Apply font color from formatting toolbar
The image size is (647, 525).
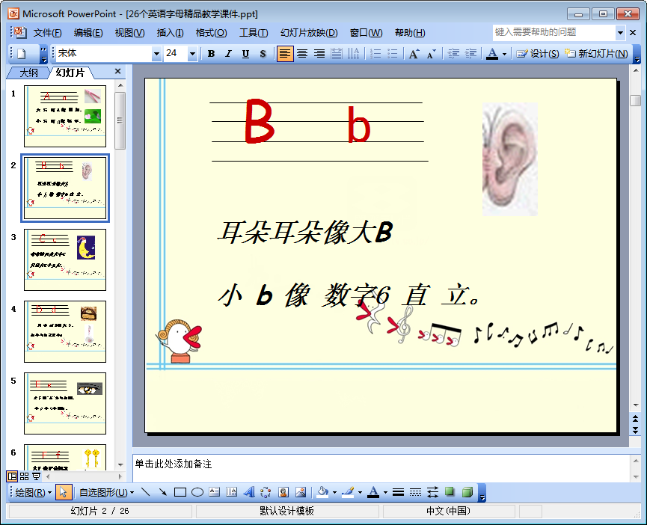coord(492,54)
